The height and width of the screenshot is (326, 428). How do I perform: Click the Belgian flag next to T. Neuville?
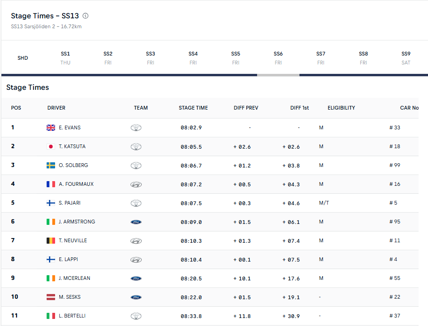51,240
